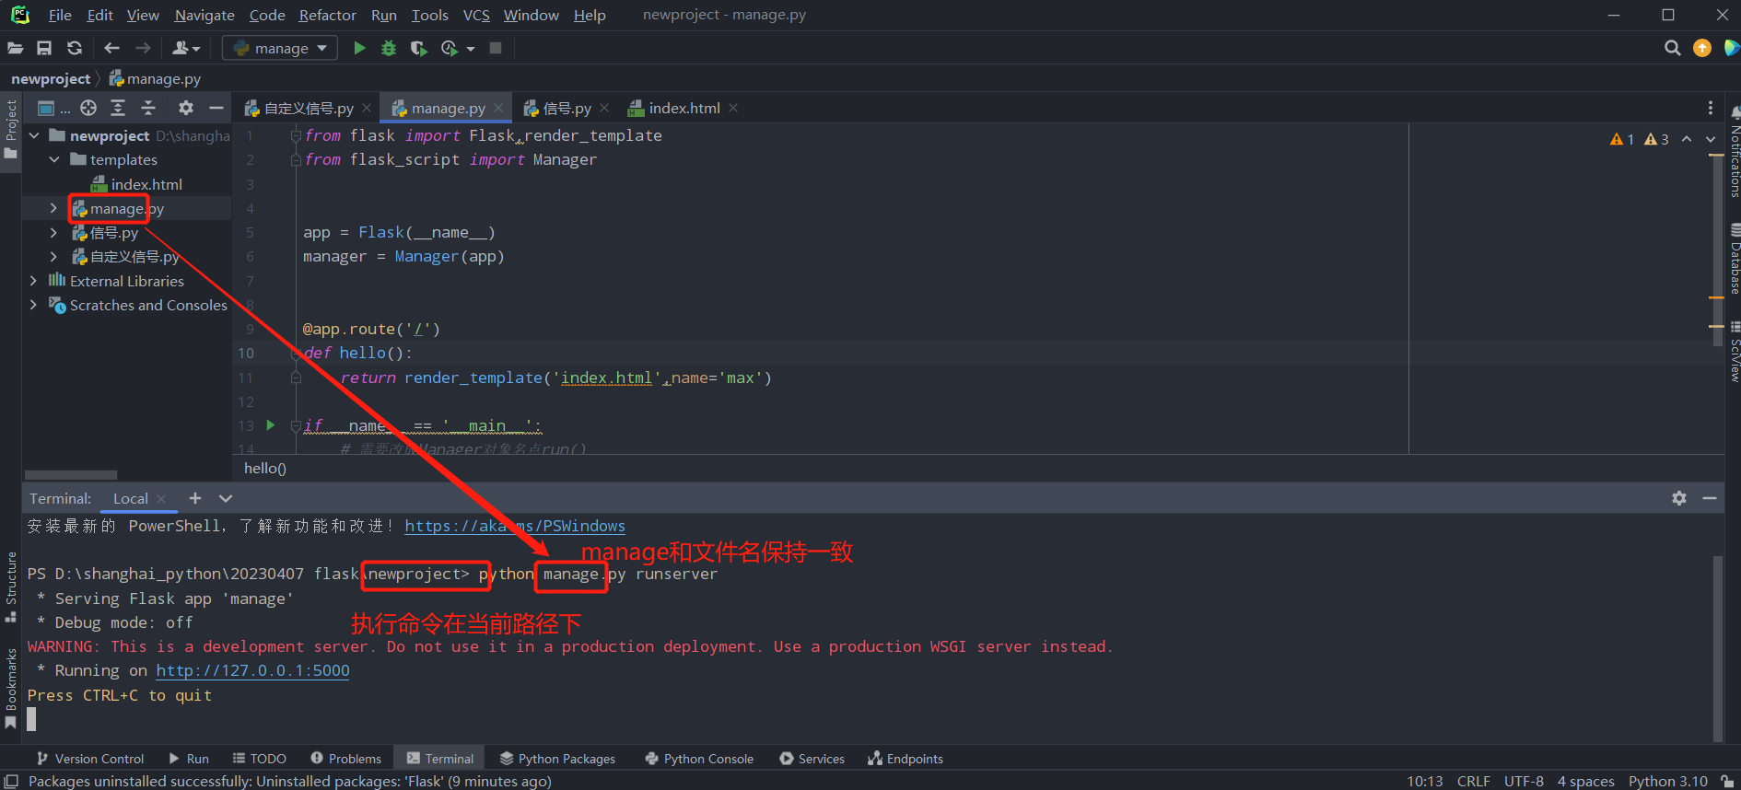Image resolution: width=1741 pixels, height=790 pixels.
Task: Close the manage.py editor tab
Action: point(498,108)
